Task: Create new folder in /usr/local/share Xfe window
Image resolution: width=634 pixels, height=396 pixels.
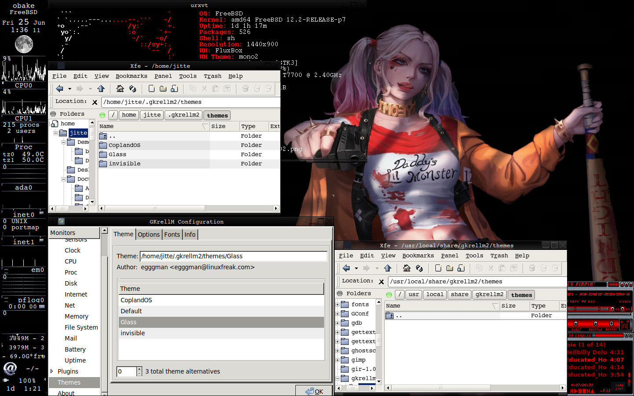Action: 450,268
